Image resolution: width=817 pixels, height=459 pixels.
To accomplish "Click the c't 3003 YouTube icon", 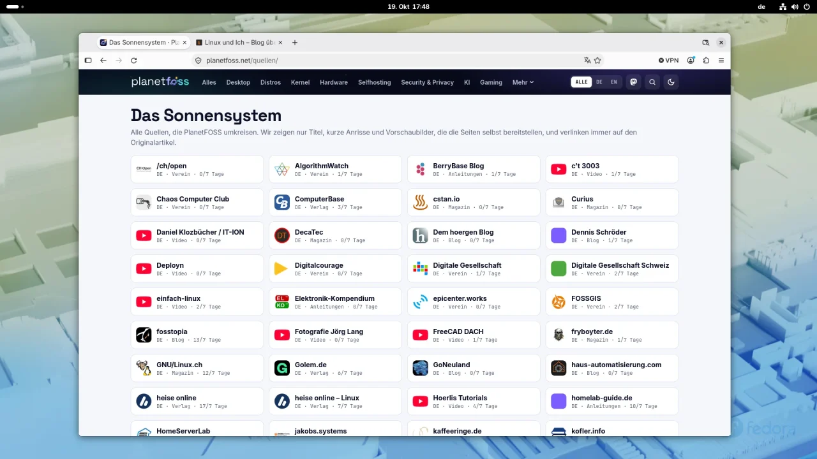I will [x=558, y=170].
